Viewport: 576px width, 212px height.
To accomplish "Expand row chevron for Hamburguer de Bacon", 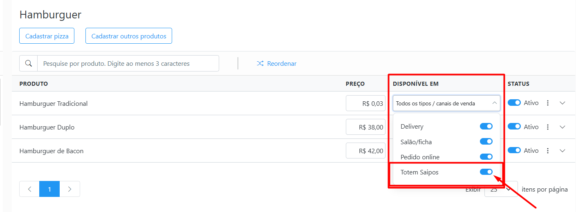I will coord(562,151).
